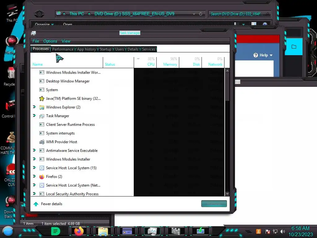Image resolution: width=317 pixels, height=238 pixels.
Task: Click the Java(TM) Platform SE binary icon
Action: (x=42, y=99)
